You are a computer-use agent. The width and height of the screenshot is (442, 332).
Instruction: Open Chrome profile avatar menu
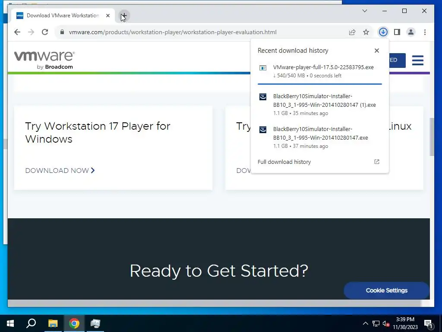pos(411,32)
